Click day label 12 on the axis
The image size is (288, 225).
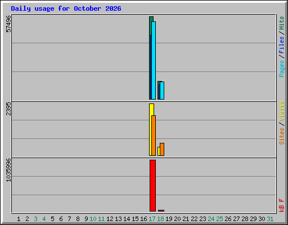110,219
